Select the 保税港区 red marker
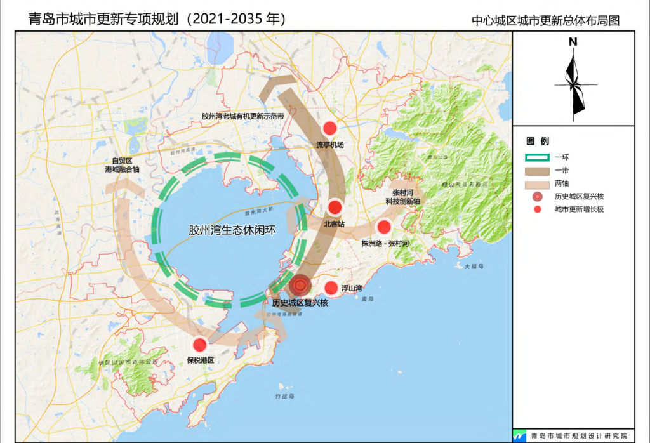Image resolution: width=650 pixels, height=443 pixels. [x=199, y=344]
